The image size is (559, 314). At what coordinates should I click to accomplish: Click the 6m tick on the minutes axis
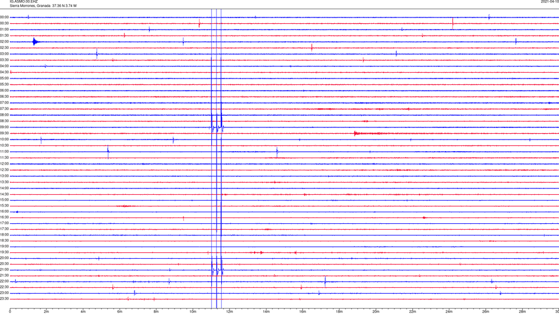[x=120, y=312]
